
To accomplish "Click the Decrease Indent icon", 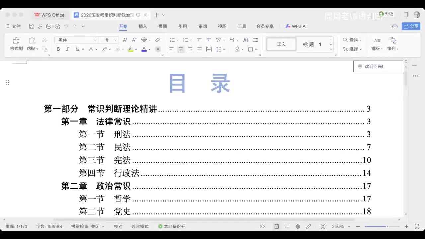I will tap(199, 40).
